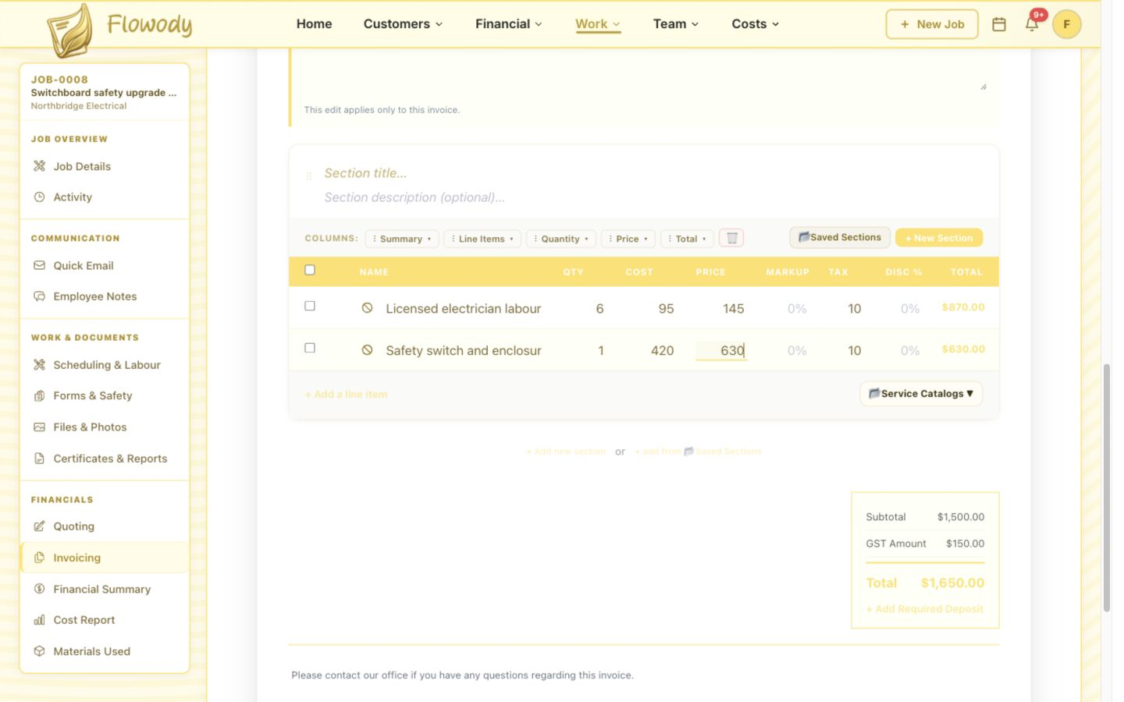
Task: Open the user avatar F menu
Action: pyautogui.click(x=1066, y=24)
